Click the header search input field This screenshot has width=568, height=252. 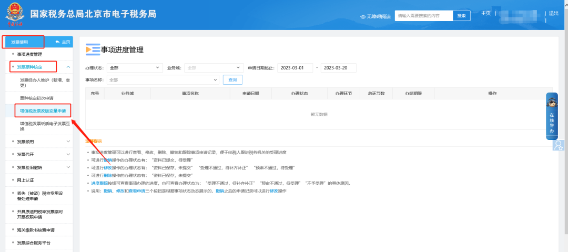(424, 16)
